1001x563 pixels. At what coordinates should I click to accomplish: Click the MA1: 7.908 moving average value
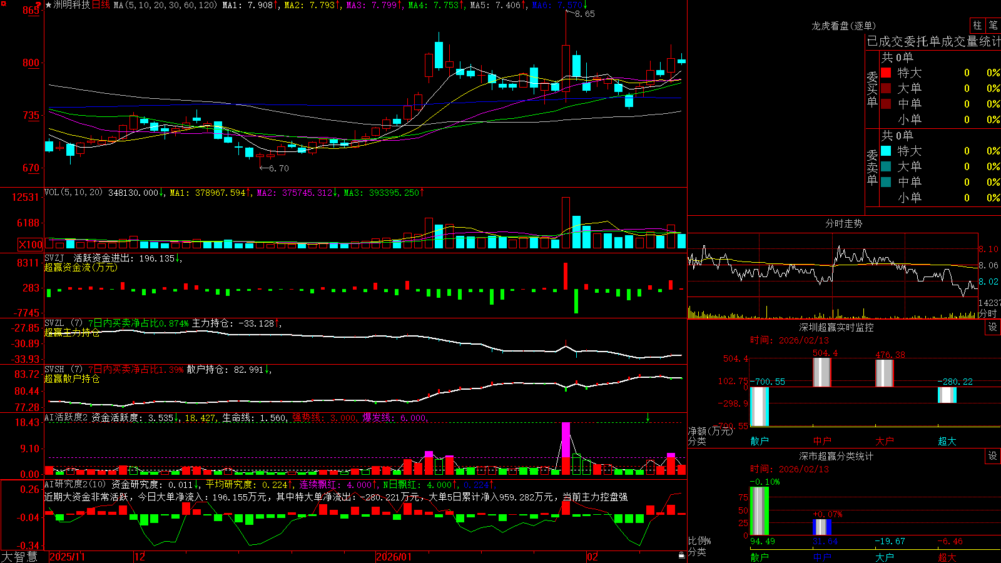tap(250, 5)
